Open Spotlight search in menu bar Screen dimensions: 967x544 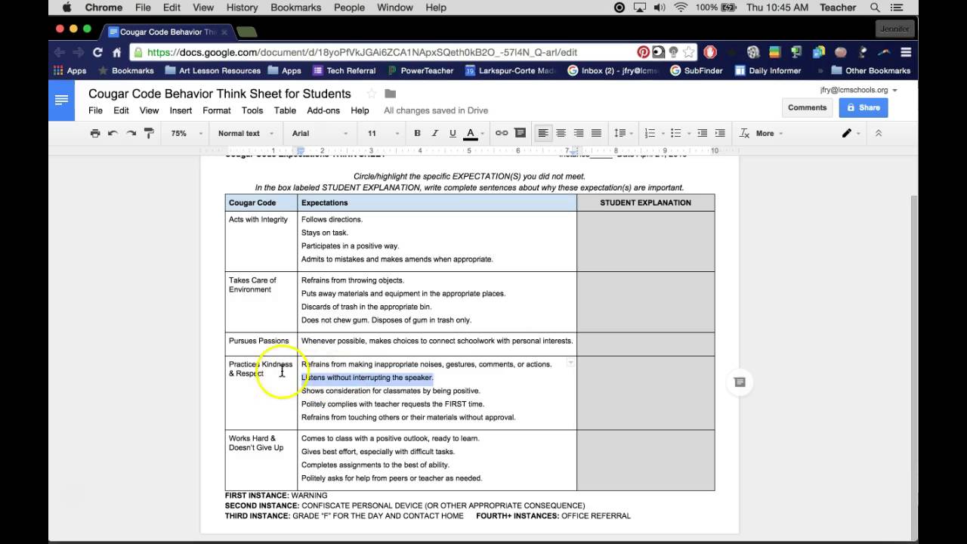875,8
